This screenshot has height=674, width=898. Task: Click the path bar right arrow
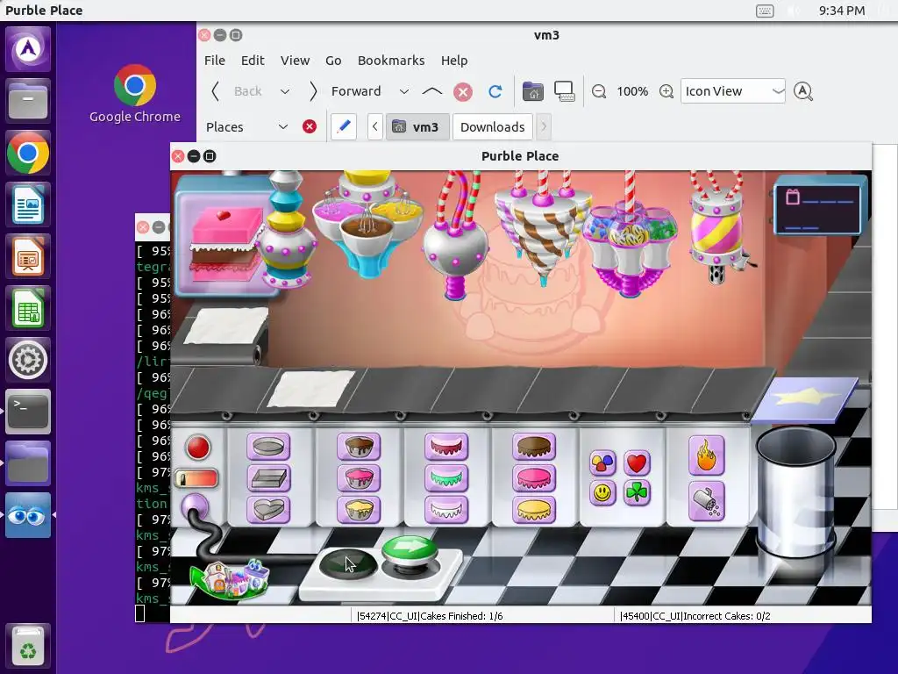[544, 126]
